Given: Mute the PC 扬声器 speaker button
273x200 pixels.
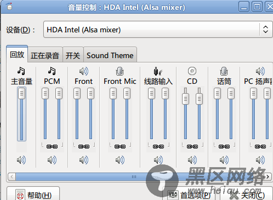Looking at the screenshot, I should click(260, 160).
